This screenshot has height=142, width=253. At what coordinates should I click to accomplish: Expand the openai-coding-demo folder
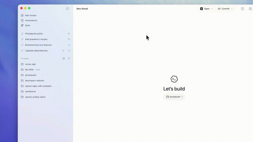pos(35,97)
